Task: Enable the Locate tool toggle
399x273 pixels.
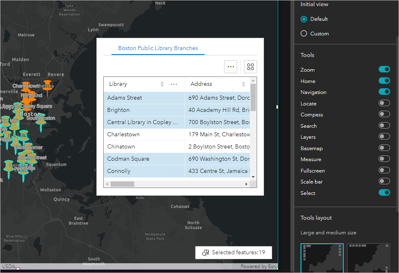Action: coord(384,103)
